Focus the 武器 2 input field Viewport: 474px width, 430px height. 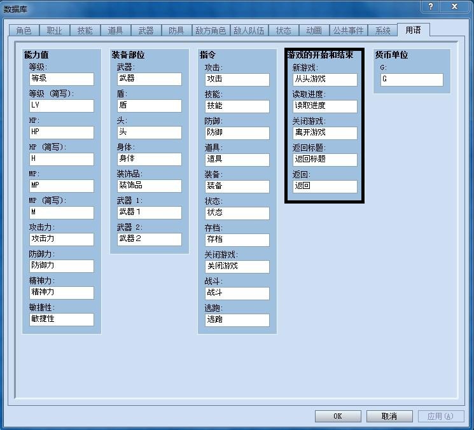(150, 239)
